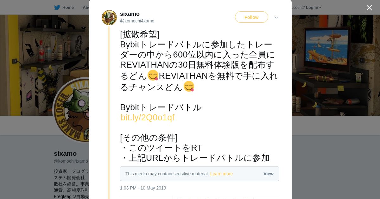Go to the Home tab in navigation
Screen dimensions: 380x199
pyautogui.click(x=64, y=7)
